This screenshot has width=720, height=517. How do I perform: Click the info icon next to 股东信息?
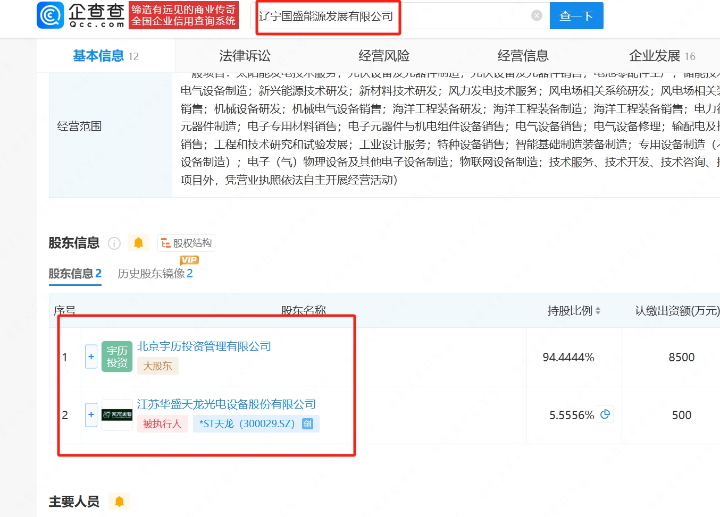[114, 243]
